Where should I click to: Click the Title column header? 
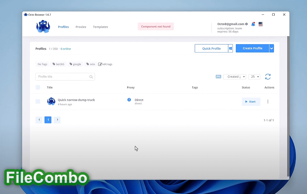tap(50, 87)
